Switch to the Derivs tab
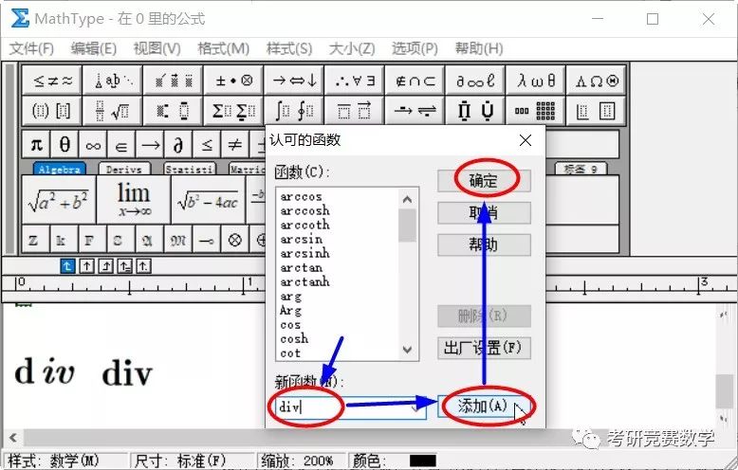This screenshot has width=738, height=470. click(x=123, y=170)
